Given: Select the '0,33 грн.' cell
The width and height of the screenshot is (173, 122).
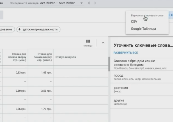Looking at the screenshot, I should 15,73.
